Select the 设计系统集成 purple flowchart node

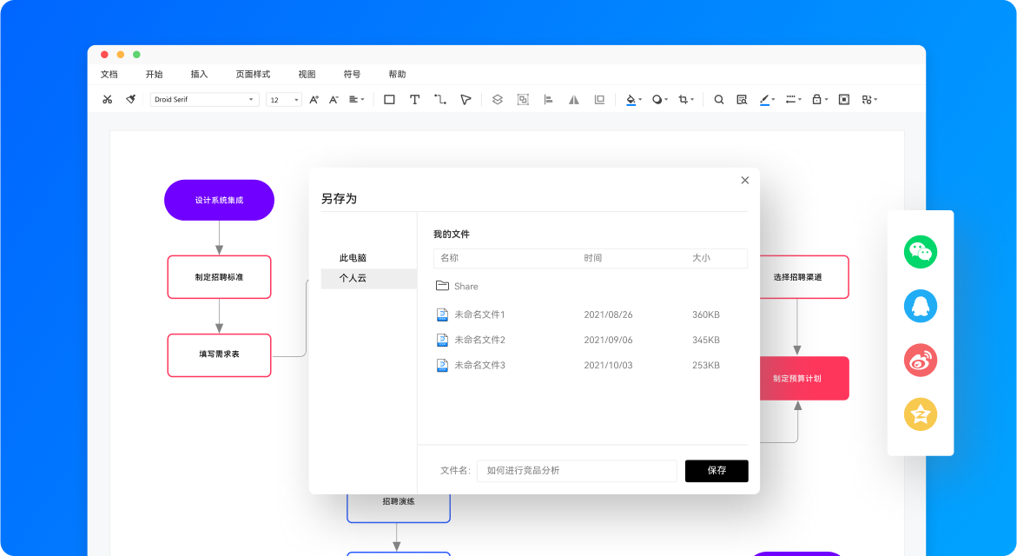coord(219,200)
